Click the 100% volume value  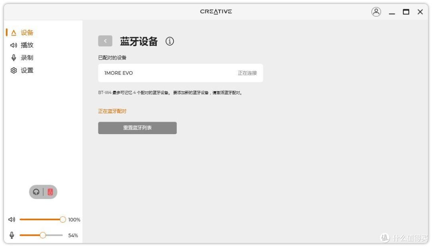[74, 220]
